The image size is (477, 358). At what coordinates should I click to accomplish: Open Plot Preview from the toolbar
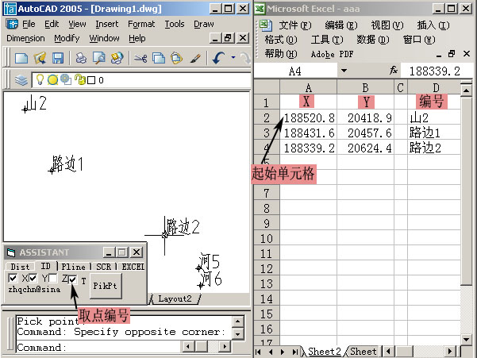pyautogui.click(x=99, y=58)
